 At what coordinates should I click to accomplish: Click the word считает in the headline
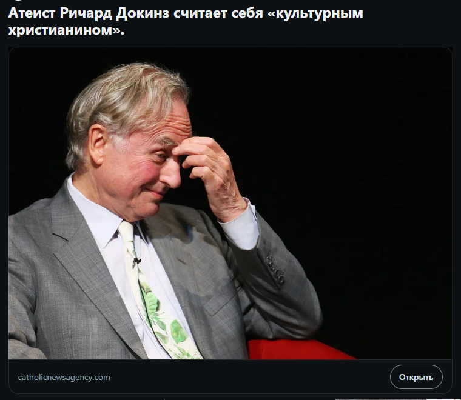[x=200, y=13]
